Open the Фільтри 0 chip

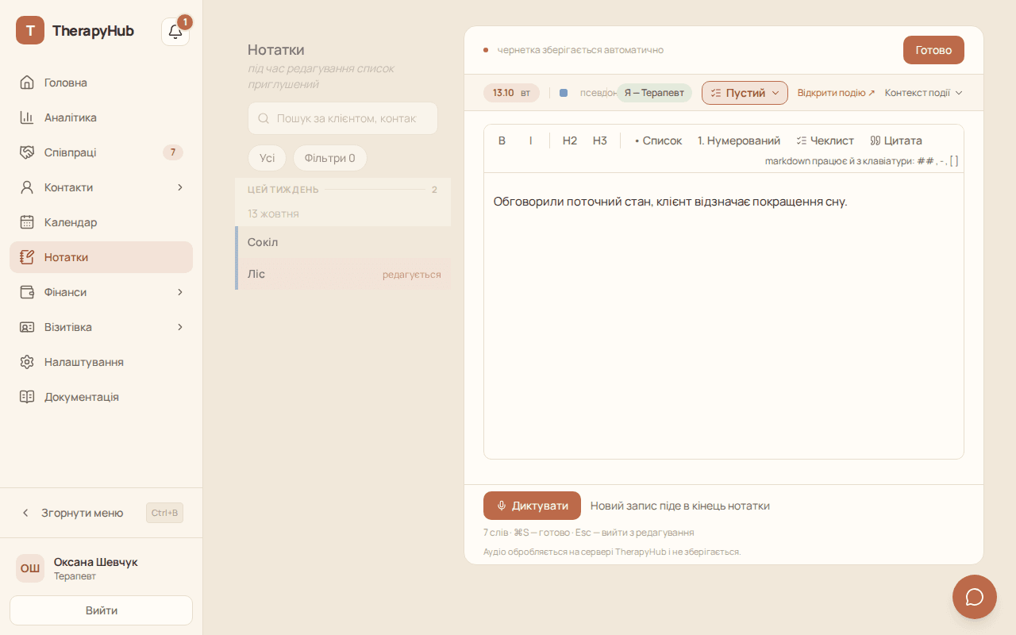(x=330, y=158)
